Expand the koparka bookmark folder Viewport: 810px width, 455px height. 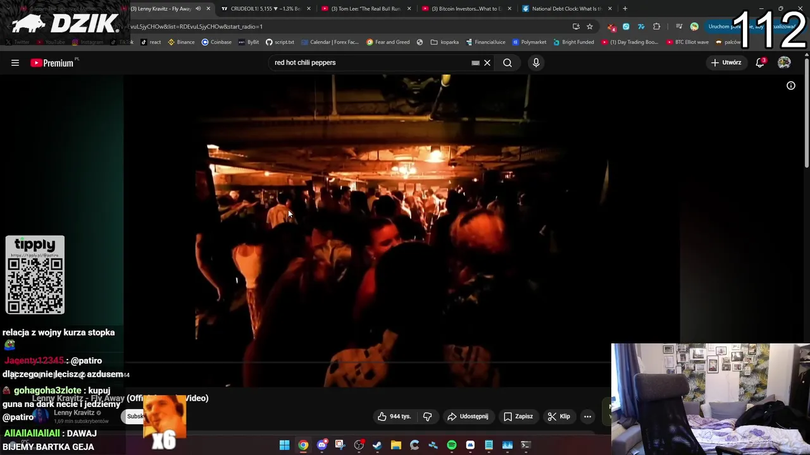(445, 42)
